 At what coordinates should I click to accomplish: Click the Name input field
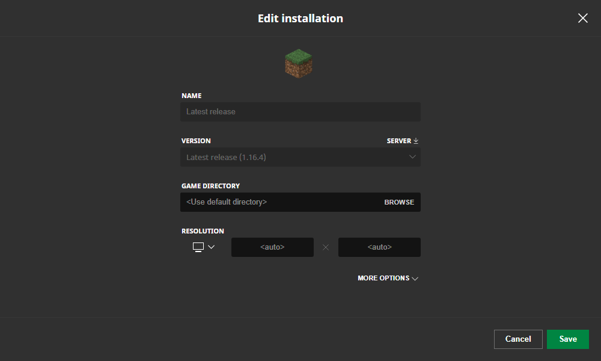[x=300, y=112]
